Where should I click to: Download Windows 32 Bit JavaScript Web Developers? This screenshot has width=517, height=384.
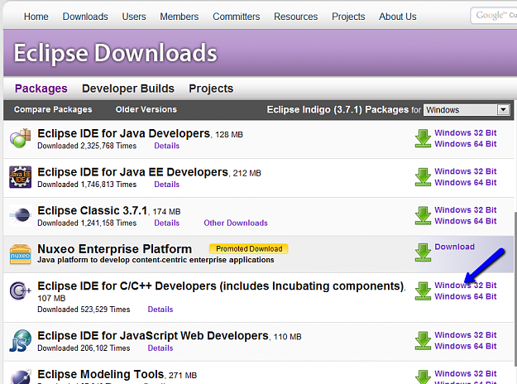coord(466,335)
